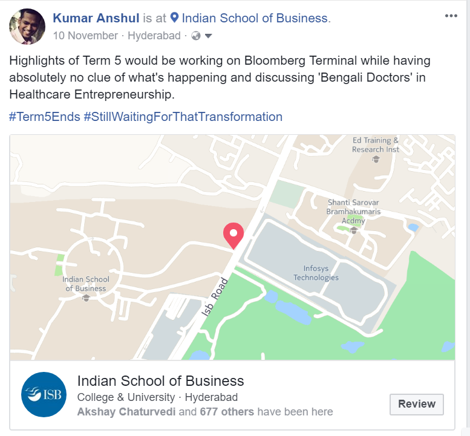The width and height of the screenshot is (470, 436).
Task: Click the Hyderabad location next to the date
Action: 155,36
